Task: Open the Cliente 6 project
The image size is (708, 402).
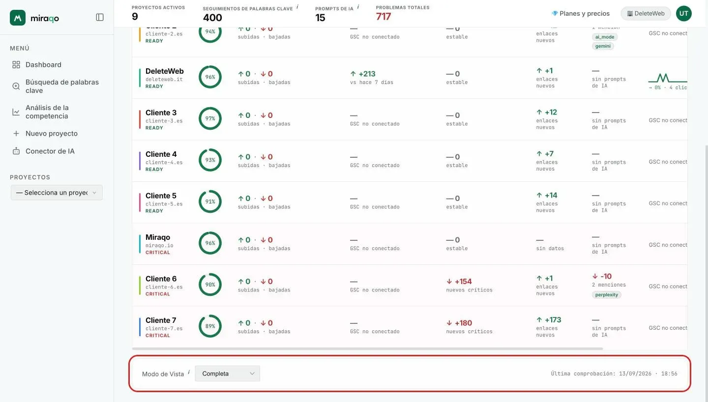Action: (161, 279)
